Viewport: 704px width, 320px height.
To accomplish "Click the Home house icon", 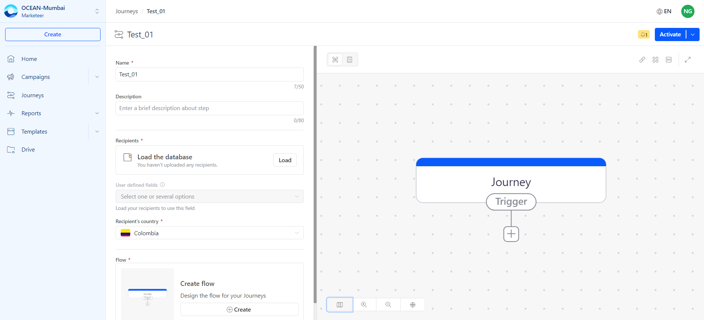I will click(x=11, y=59).
